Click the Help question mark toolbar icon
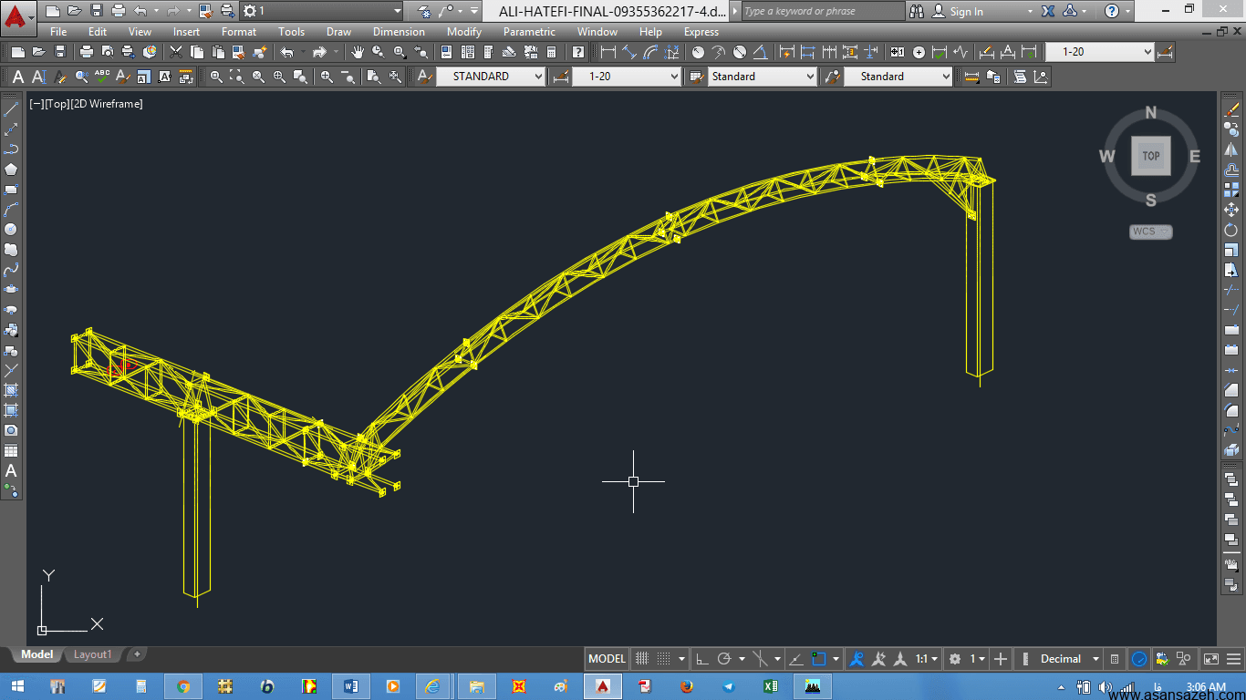This screenshot has height=700, width=1246. coord(578,52)
